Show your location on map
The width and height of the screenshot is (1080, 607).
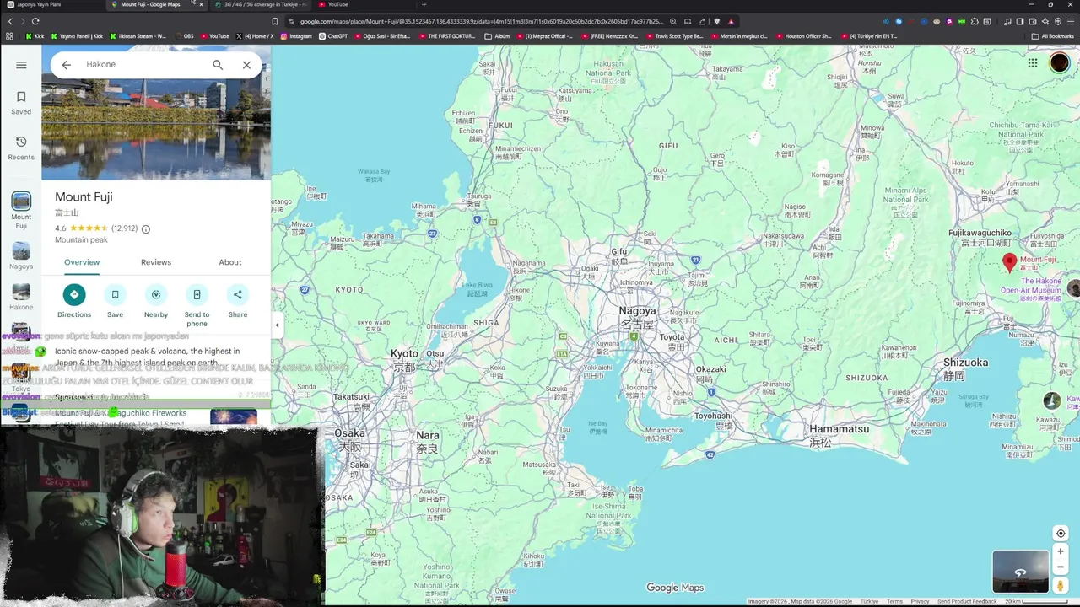click(1061, 533)
